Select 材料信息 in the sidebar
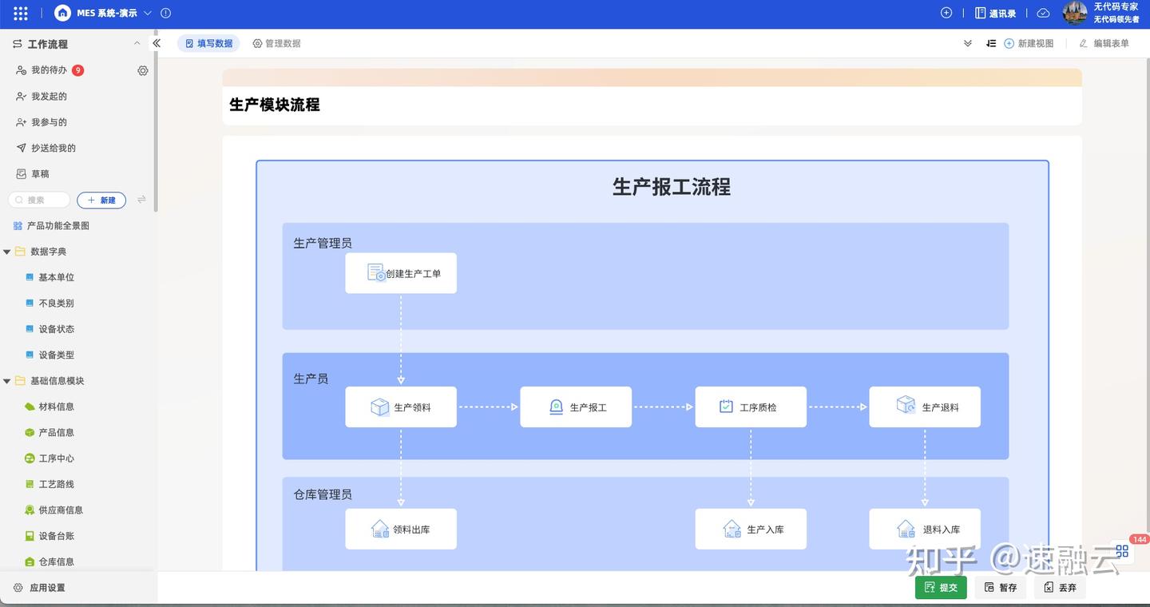1150x607 pixels. [x=53, y=406]
